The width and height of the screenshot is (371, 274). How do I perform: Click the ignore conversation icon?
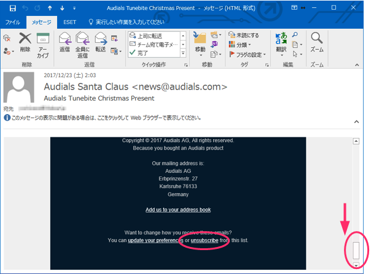pos(7,38)
